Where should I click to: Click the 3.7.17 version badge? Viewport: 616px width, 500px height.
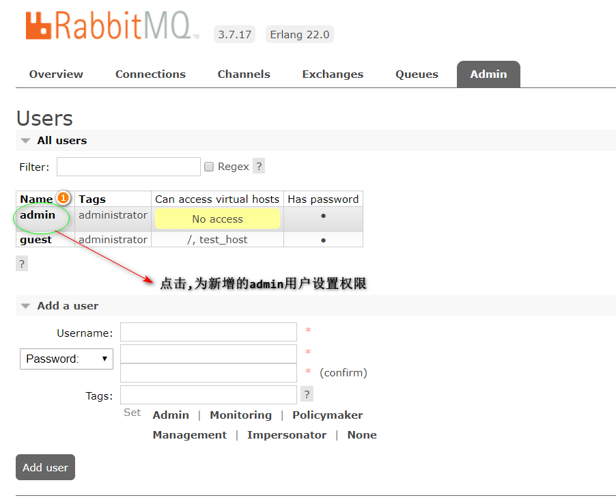pyautogui.click(x=234, y=34)
